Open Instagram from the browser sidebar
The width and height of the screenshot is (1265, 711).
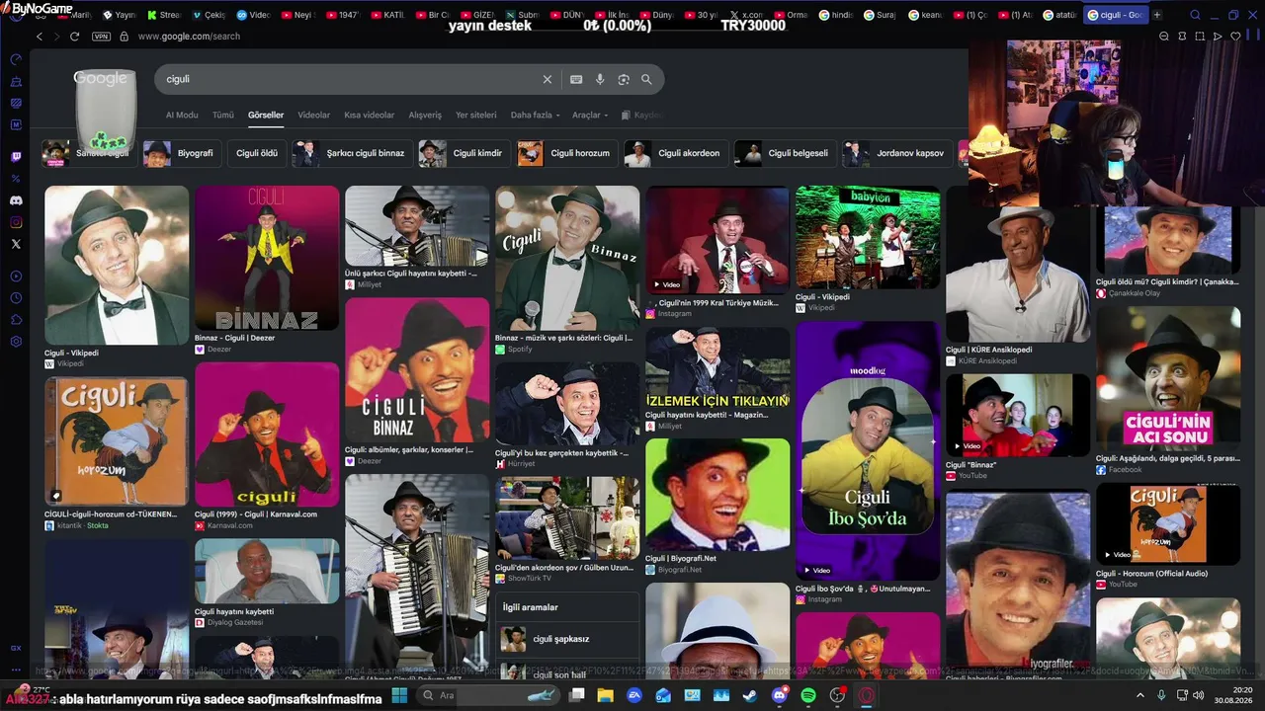16,222
